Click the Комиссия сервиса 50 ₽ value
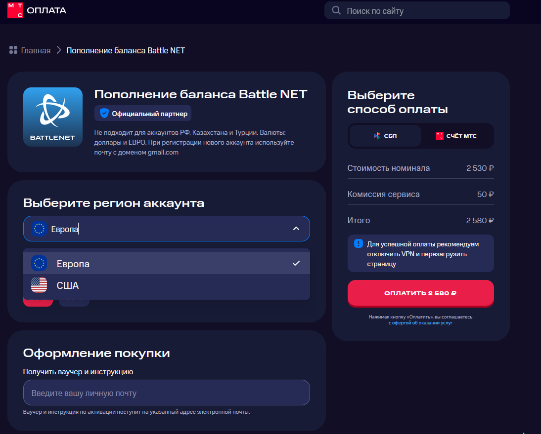The image size is (541, 434). 485,194
